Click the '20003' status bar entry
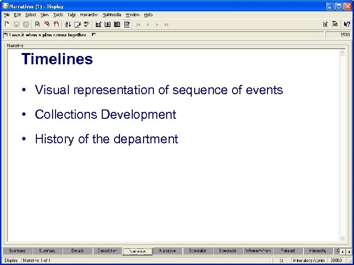 coord(336,260)
